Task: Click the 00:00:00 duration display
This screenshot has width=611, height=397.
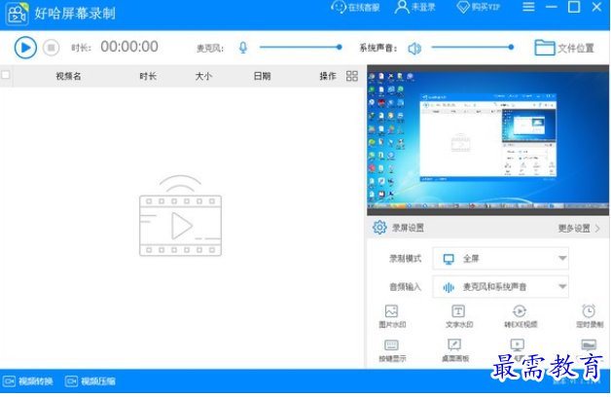Action: [129, 47]
